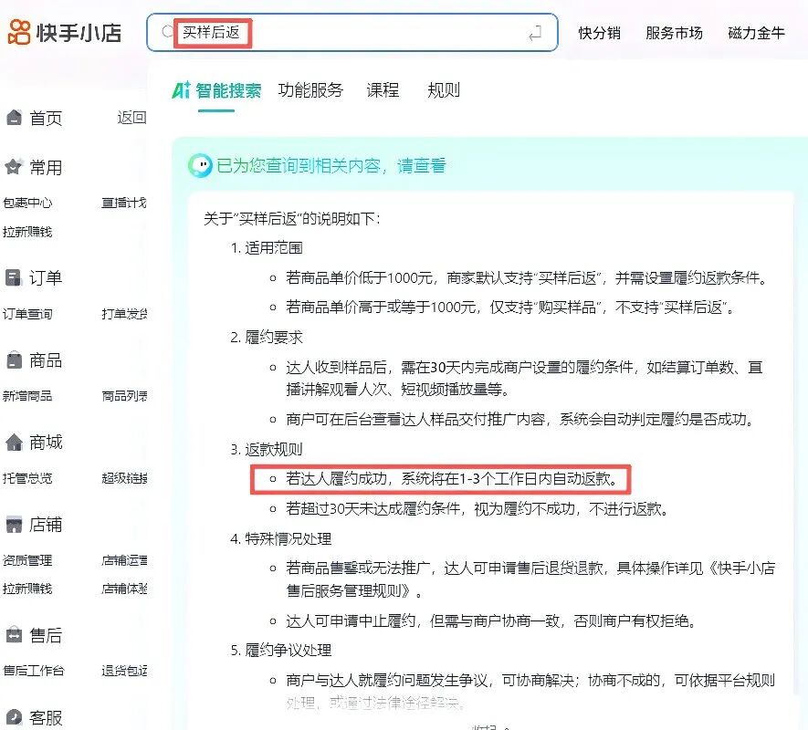
Task: Click the 常用 star icon
Action: [x=14, y=166]
